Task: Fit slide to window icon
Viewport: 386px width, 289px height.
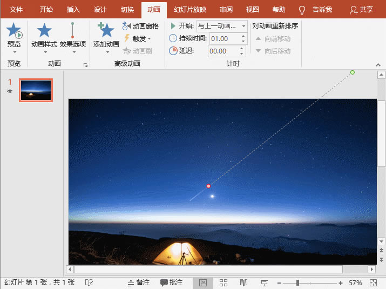Action: click(x=374, y=283)
